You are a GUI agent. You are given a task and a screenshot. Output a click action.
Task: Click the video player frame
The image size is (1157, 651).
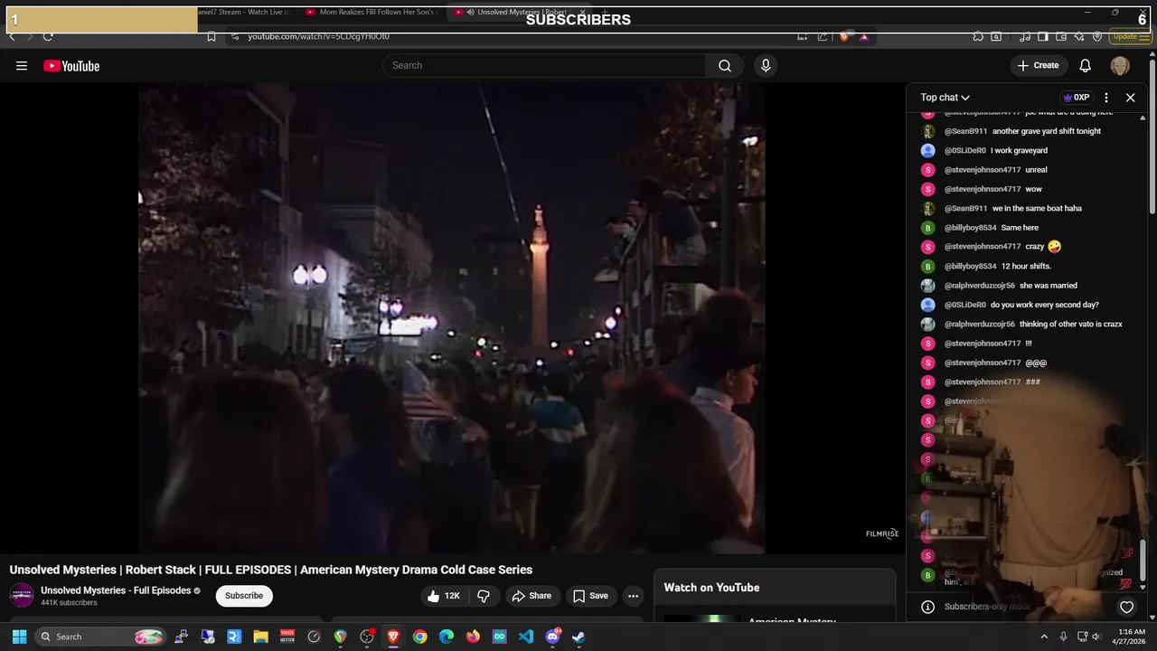point(452,318)
